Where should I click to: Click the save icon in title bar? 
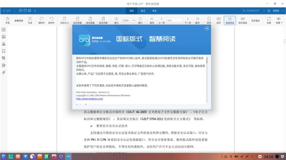(25, 11)
